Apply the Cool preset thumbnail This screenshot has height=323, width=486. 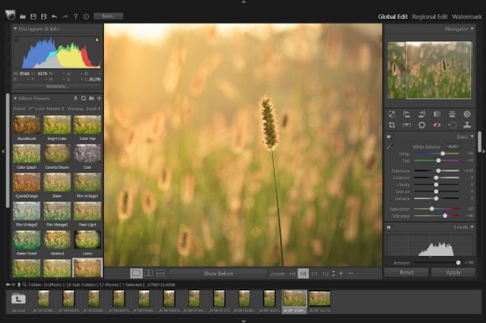tap(87, 154)
